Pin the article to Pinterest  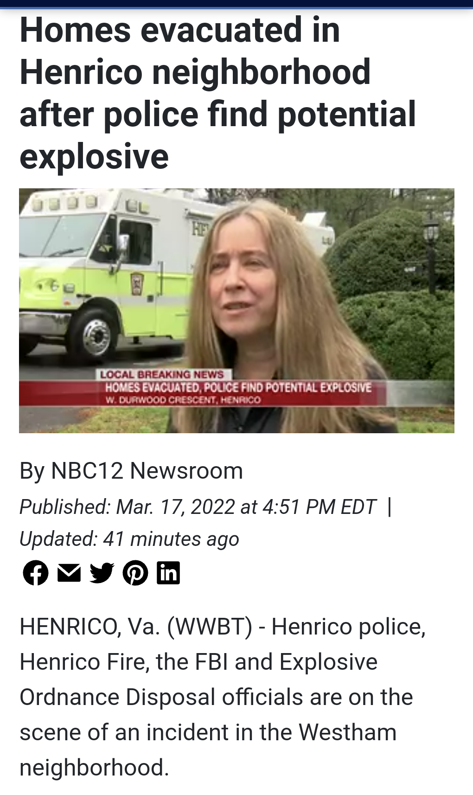tap(135, 572)
